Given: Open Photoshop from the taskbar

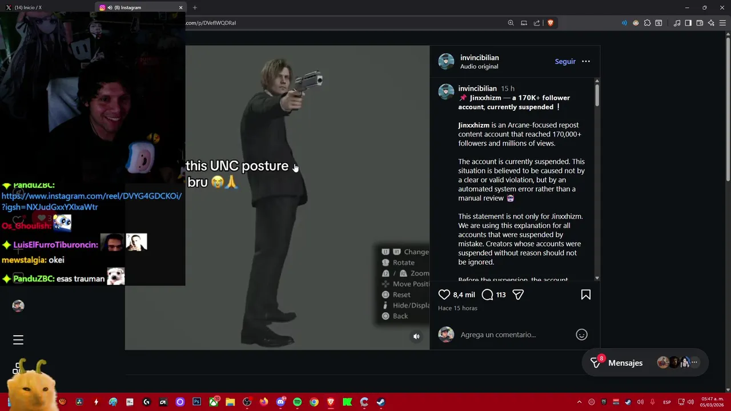Looking at the screenshot, I should tap(196, 402).
